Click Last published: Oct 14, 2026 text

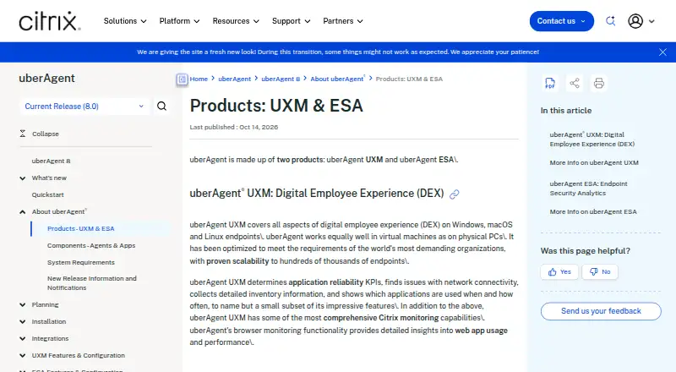click(234, 127)
